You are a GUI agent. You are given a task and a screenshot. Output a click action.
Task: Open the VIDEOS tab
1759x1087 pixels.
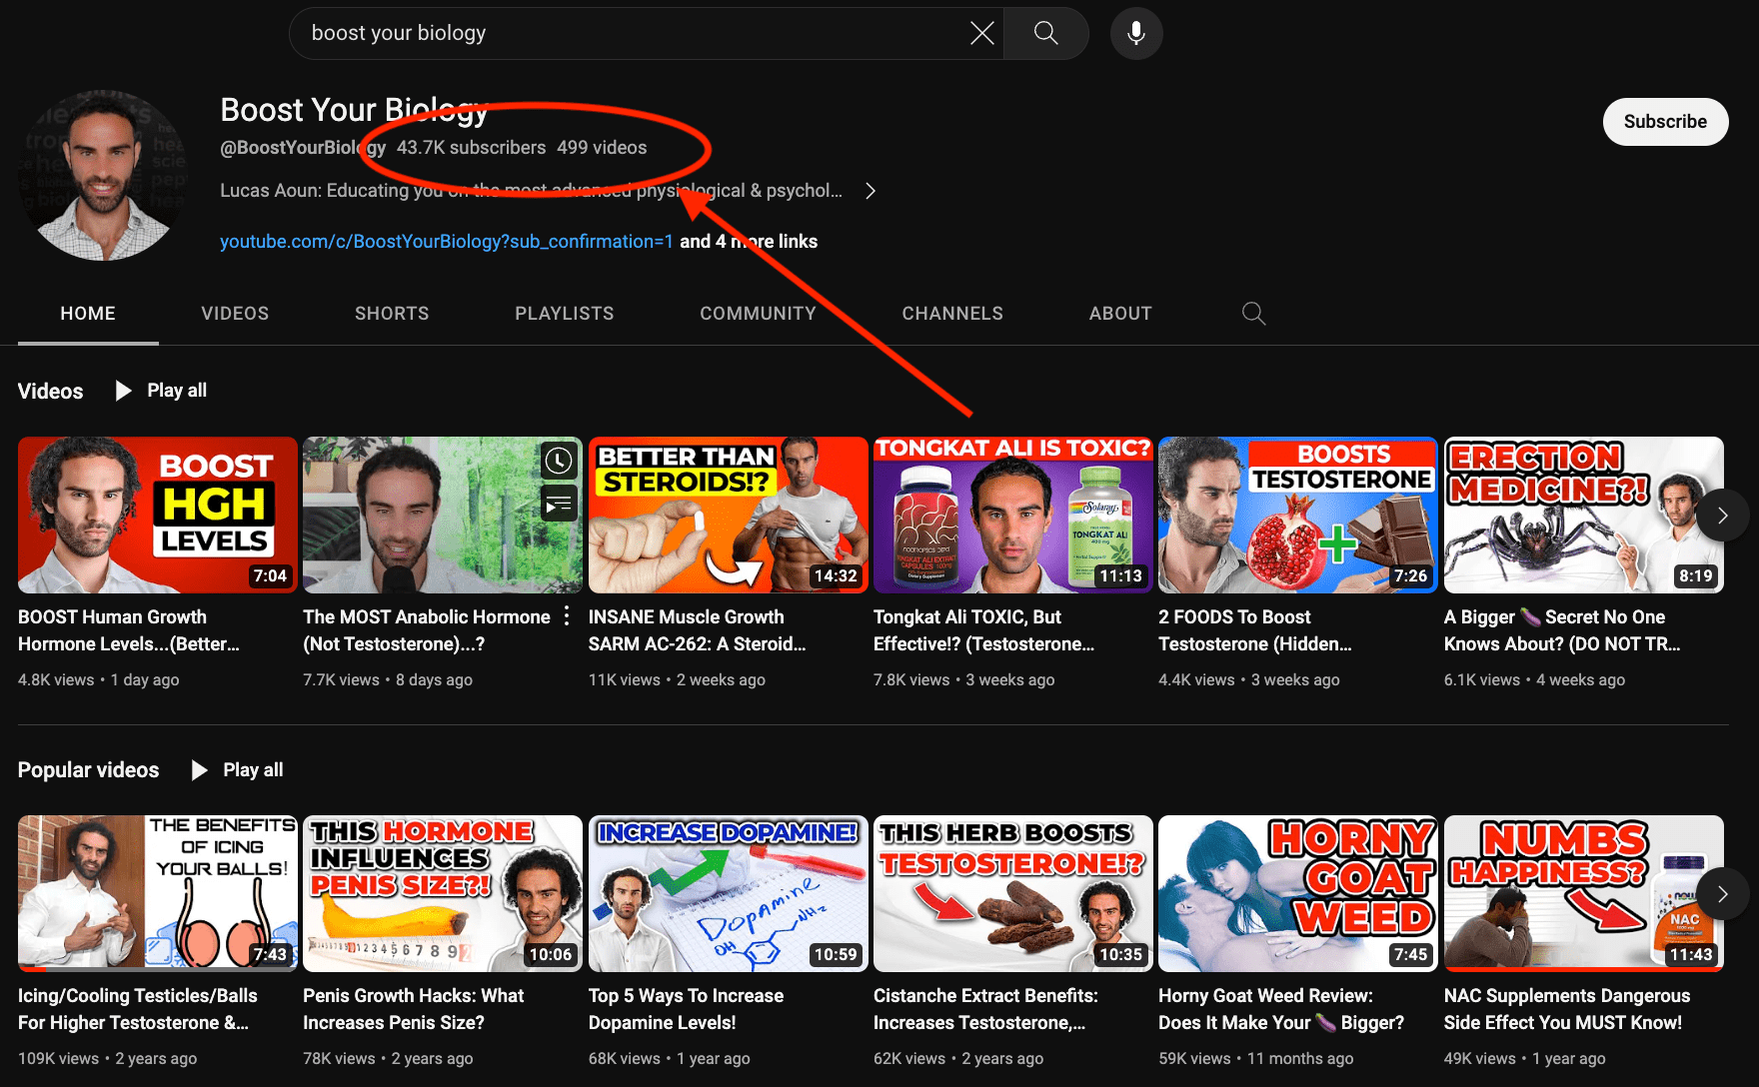coord(235,314)
